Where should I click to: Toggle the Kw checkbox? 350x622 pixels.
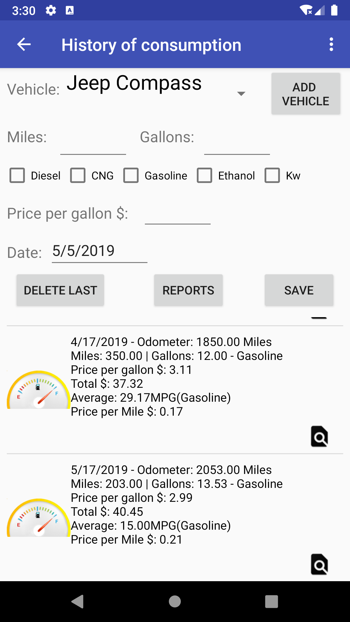272,176
